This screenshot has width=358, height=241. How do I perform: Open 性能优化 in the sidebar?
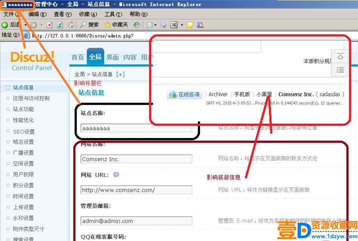(x=23, y=120)
